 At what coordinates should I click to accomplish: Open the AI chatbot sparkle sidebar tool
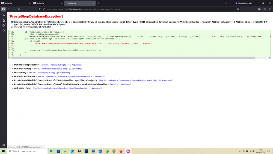[4, 15]
